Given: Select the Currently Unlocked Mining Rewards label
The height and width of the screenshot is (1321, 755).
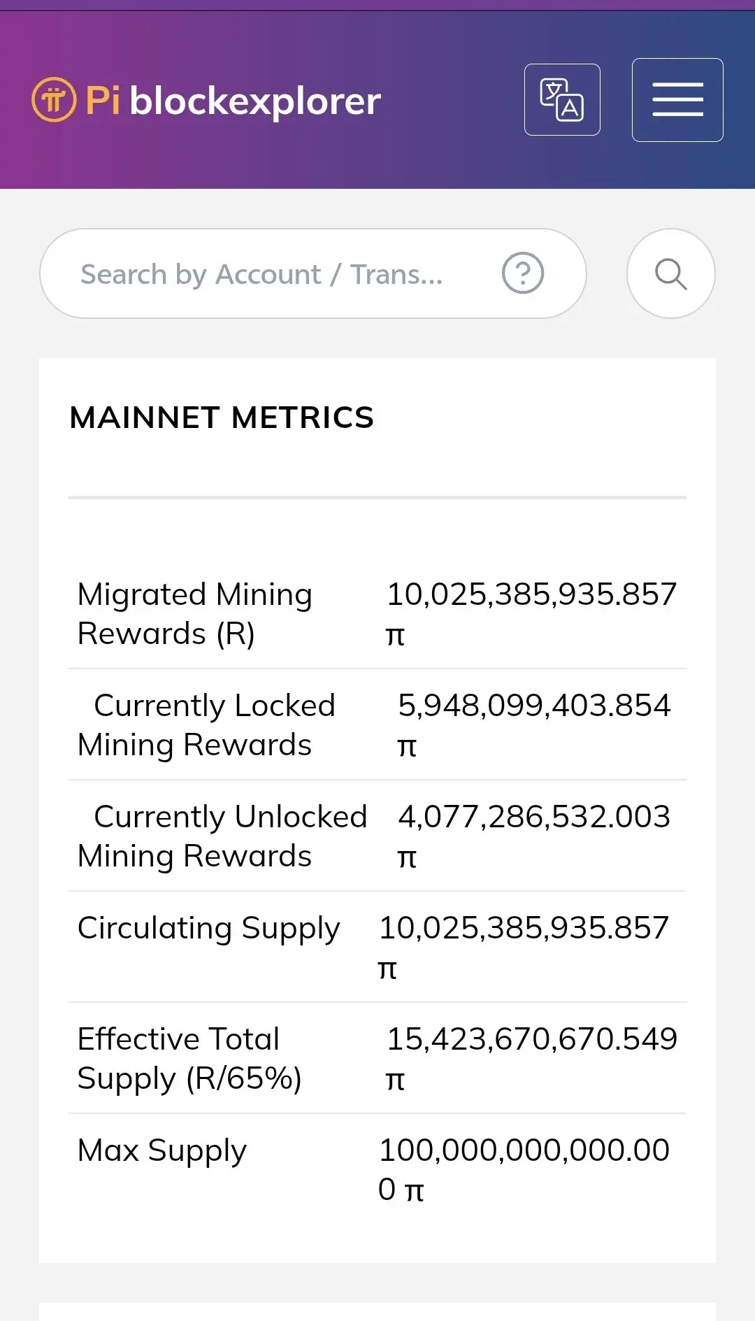Looking at the screenshot, I should [222, 836].
